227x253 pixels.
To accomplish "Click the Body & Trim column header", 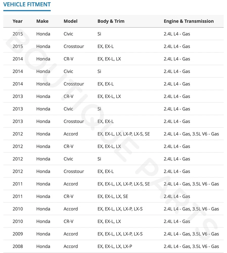I will pyautogui.click(x=111, y=21).
